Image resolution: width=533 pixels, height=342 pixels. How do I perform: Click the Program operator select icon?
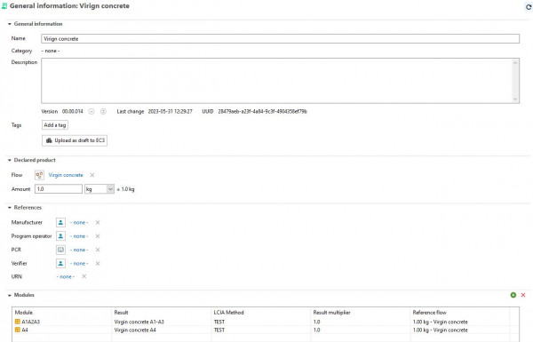[x=60, y=236]
